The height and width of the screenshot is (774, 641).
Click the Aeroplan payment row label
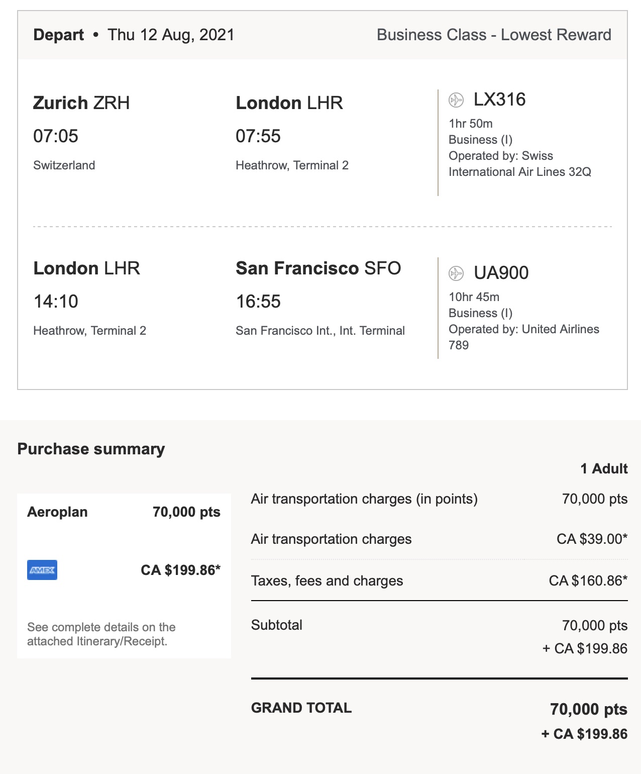click(57, 512)
